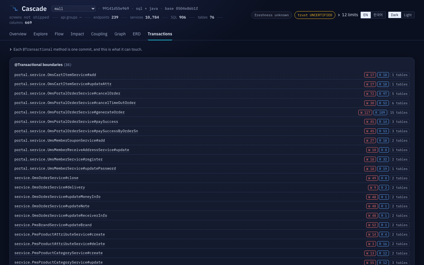The height and width of the screenshot is (265, 424).
Task: Click the 5 tables badge on cancelOrder
Action: pos(400,94)
